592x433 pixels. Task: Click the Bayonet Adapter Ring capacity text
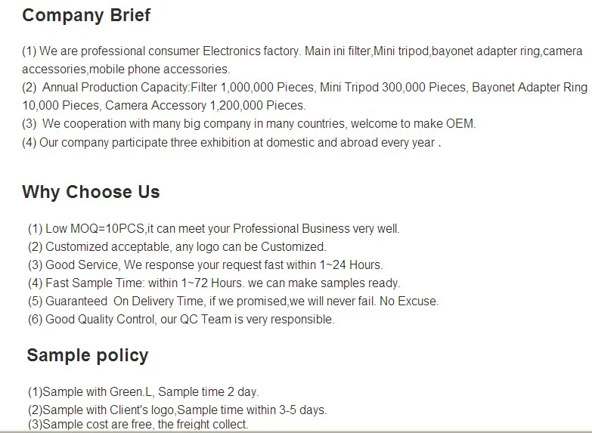coord(529,88)
